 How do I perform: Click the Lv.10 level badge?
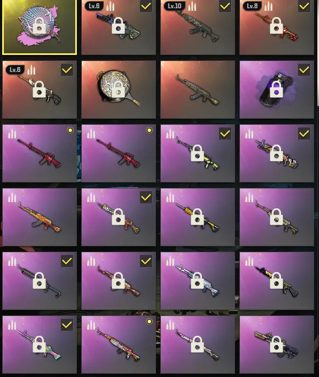(x=175, y=5)
